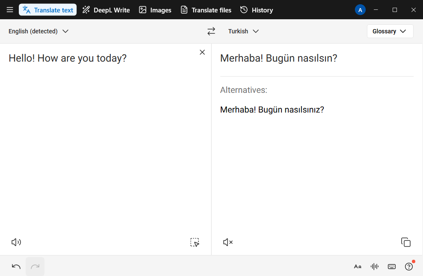Copy the Turkish translation
Image resolution: width=423 pixels, height=276 pixels.
click(x=405, y=242)
